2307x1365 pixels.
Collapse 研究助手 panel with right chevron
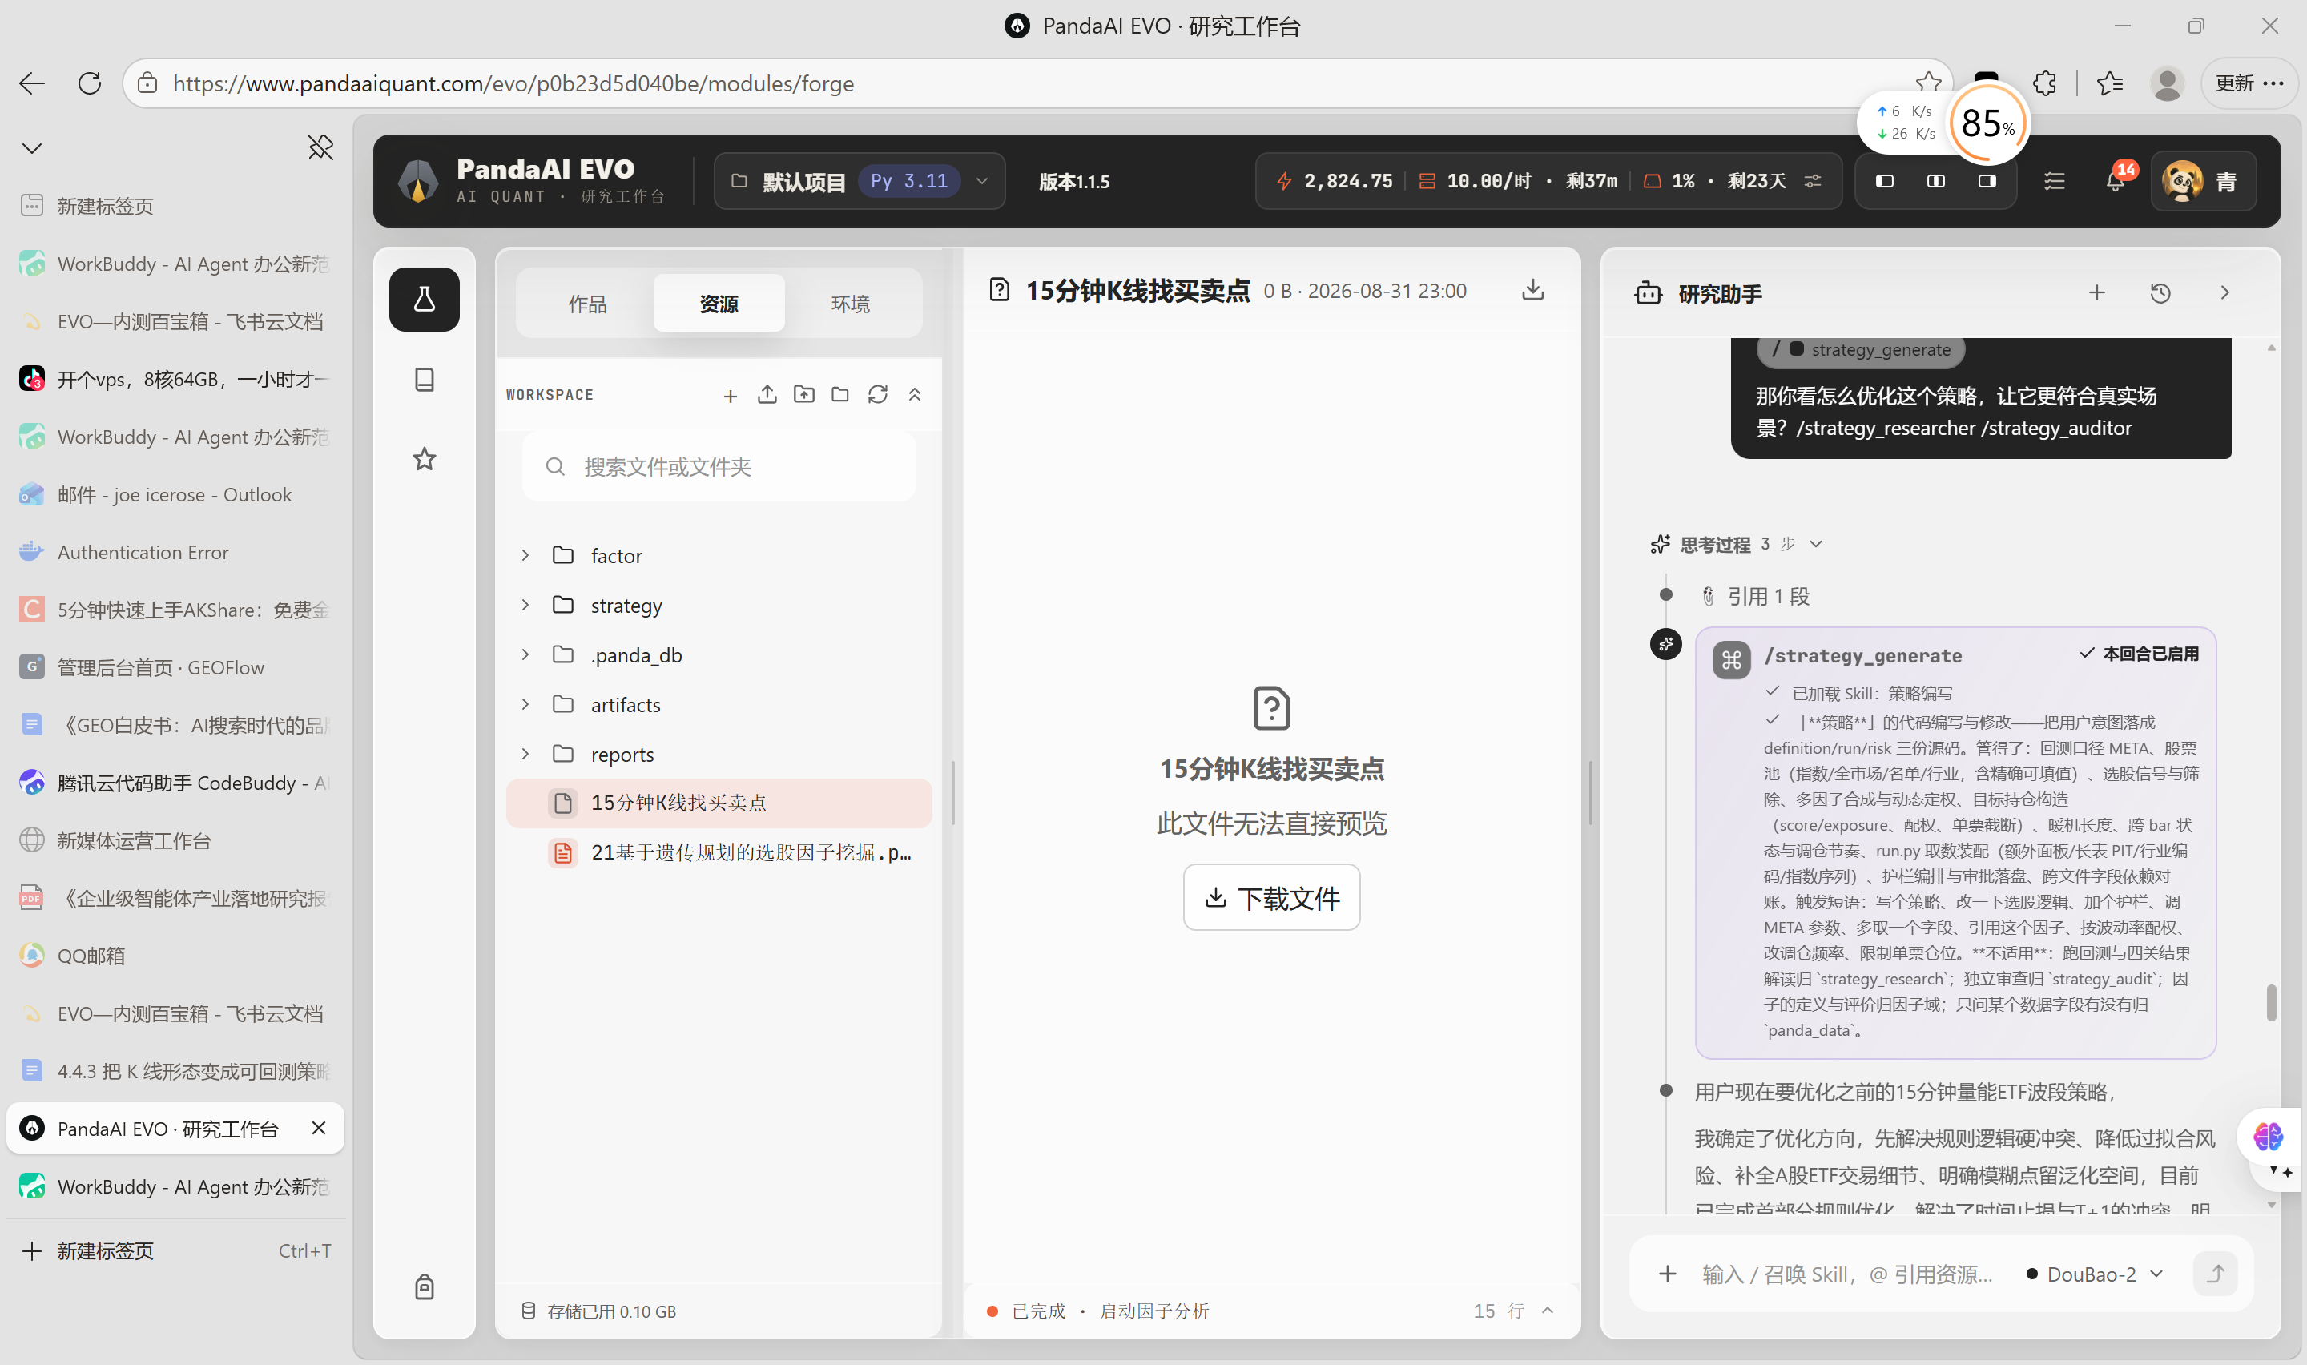click(x=2224, y=292)
